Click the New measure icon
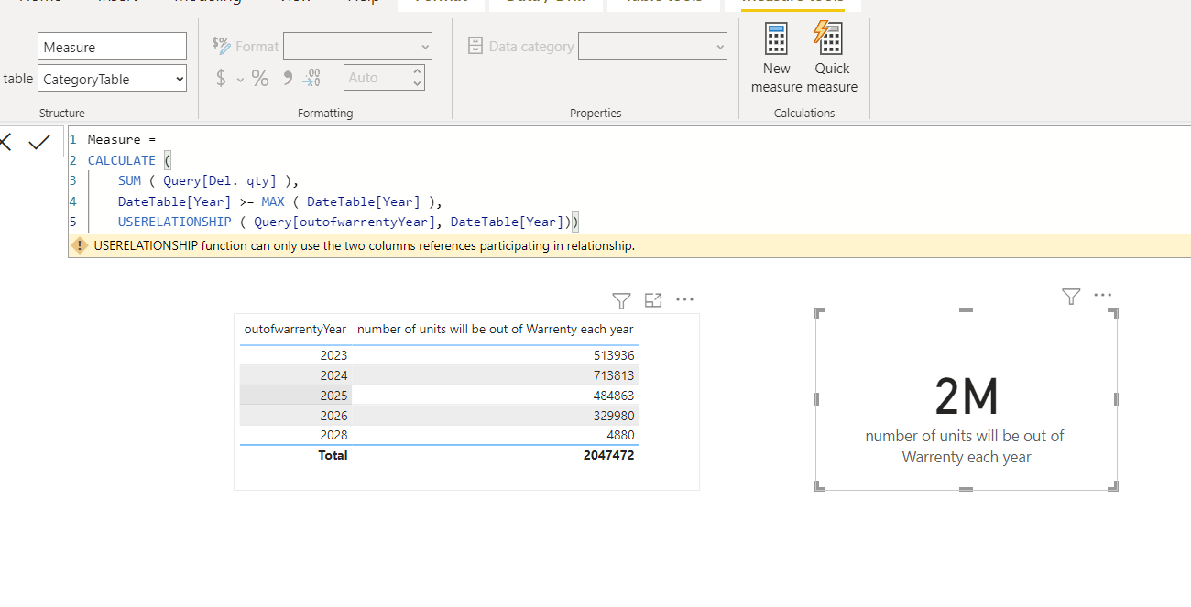 pos(776,39)
